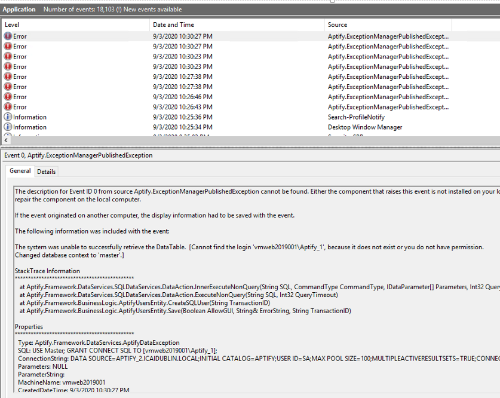This screenshot has height=398, width=500.
Task: Click the InnerExecuteNonQuery stack trace line
Action: point(260,287)
